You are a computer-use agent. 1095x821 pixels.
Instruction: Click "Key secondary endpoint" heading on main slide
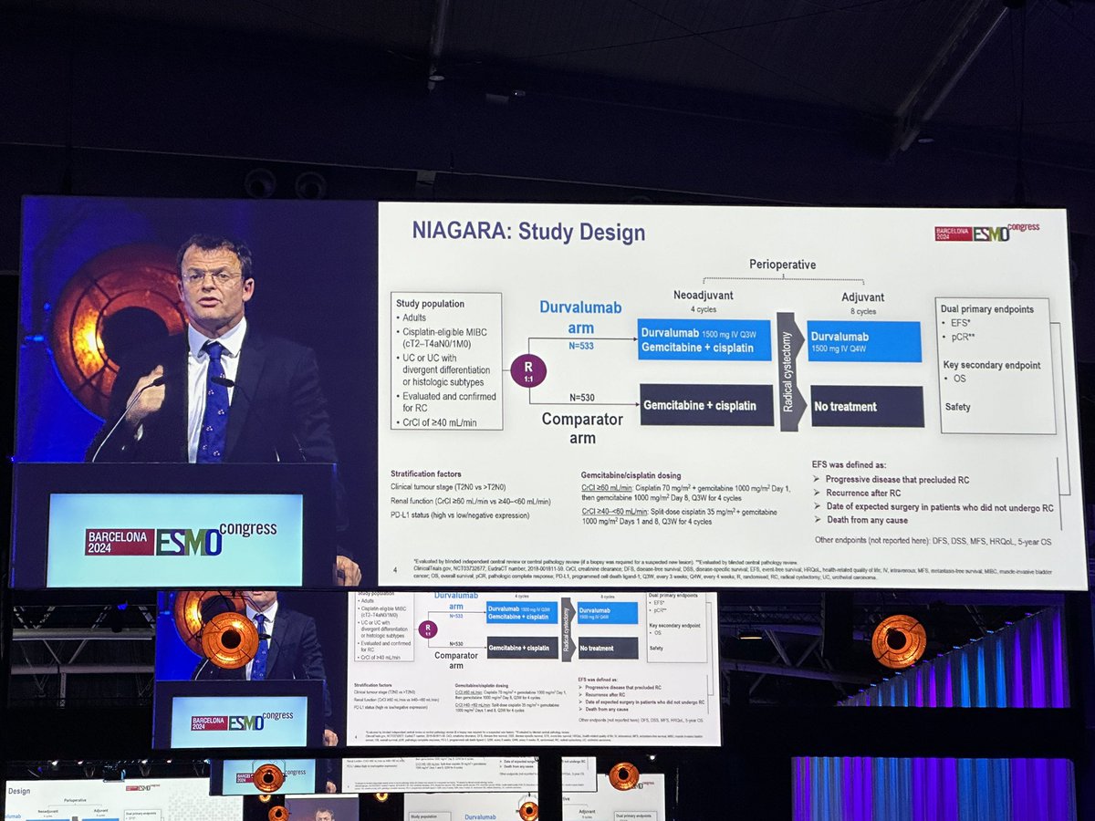coord(992,365)
